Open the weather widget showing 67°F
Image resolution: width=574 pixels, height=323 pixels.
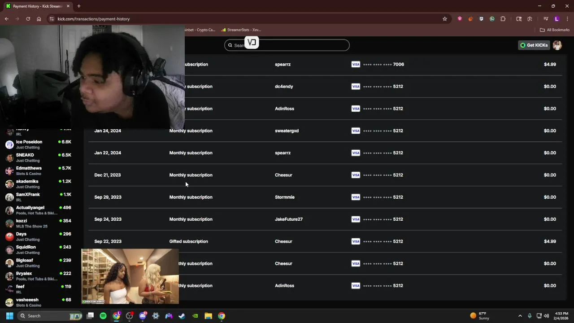pos(480,316)
